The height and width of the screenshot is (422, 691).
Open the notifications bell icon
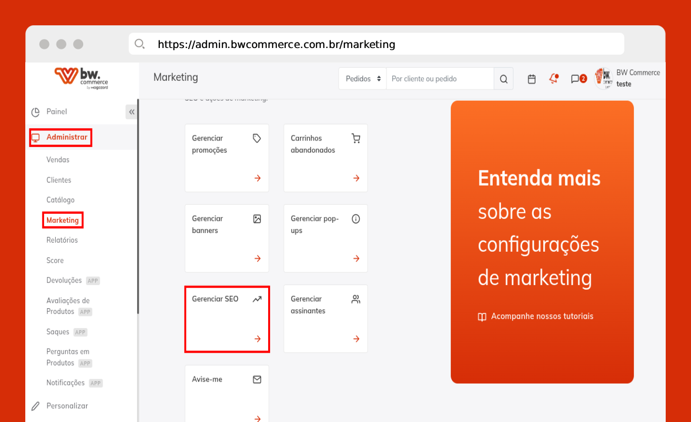(553, 79)
